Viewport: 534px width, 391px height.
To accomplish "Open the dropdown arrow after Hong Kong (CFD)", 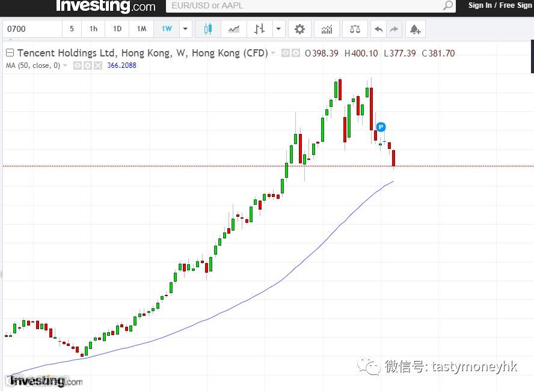I will click(x=273, y=53).
